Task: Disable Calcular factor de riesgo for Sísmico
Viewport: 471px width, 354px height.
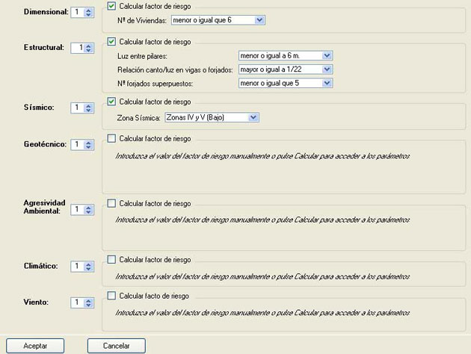Action: 111,102
